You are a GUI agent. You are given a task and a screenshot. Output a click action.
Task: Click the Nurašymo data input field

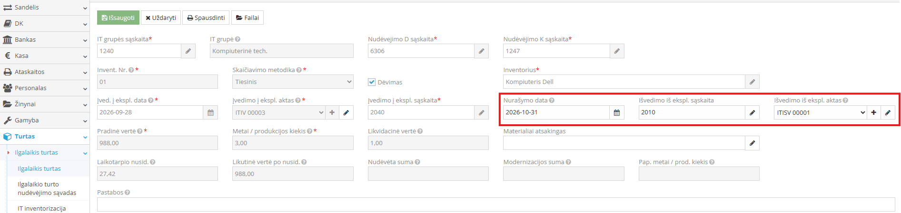coord(556,112)
